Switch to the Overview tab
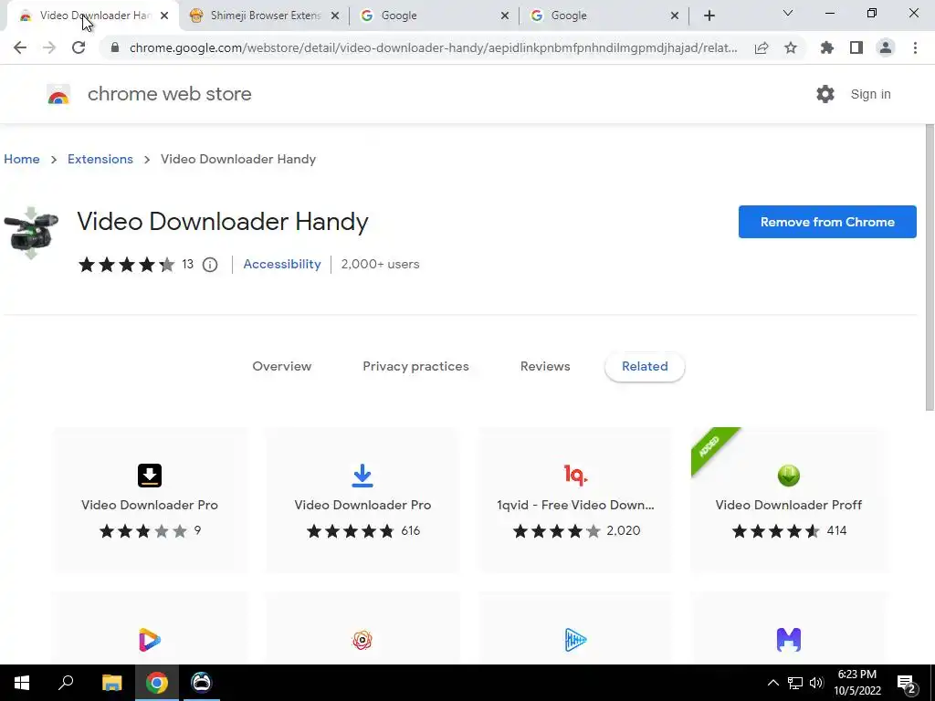This screenshot has width=935, height=701. (281, 366)
